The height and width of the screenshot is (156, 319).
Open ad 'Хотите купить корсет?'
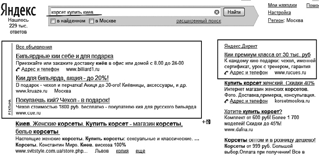point(253,112)
